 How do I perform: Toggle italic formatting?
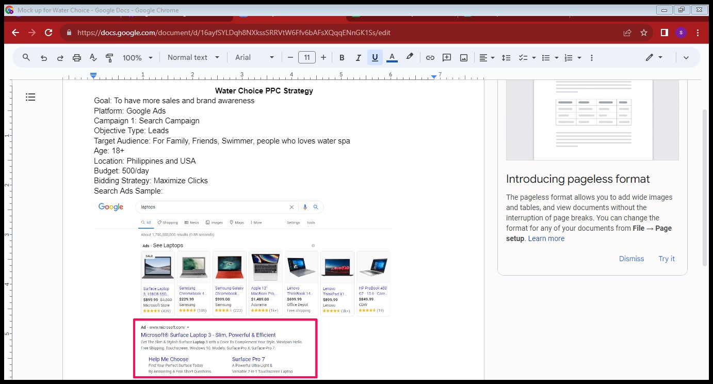click(358, 57)
